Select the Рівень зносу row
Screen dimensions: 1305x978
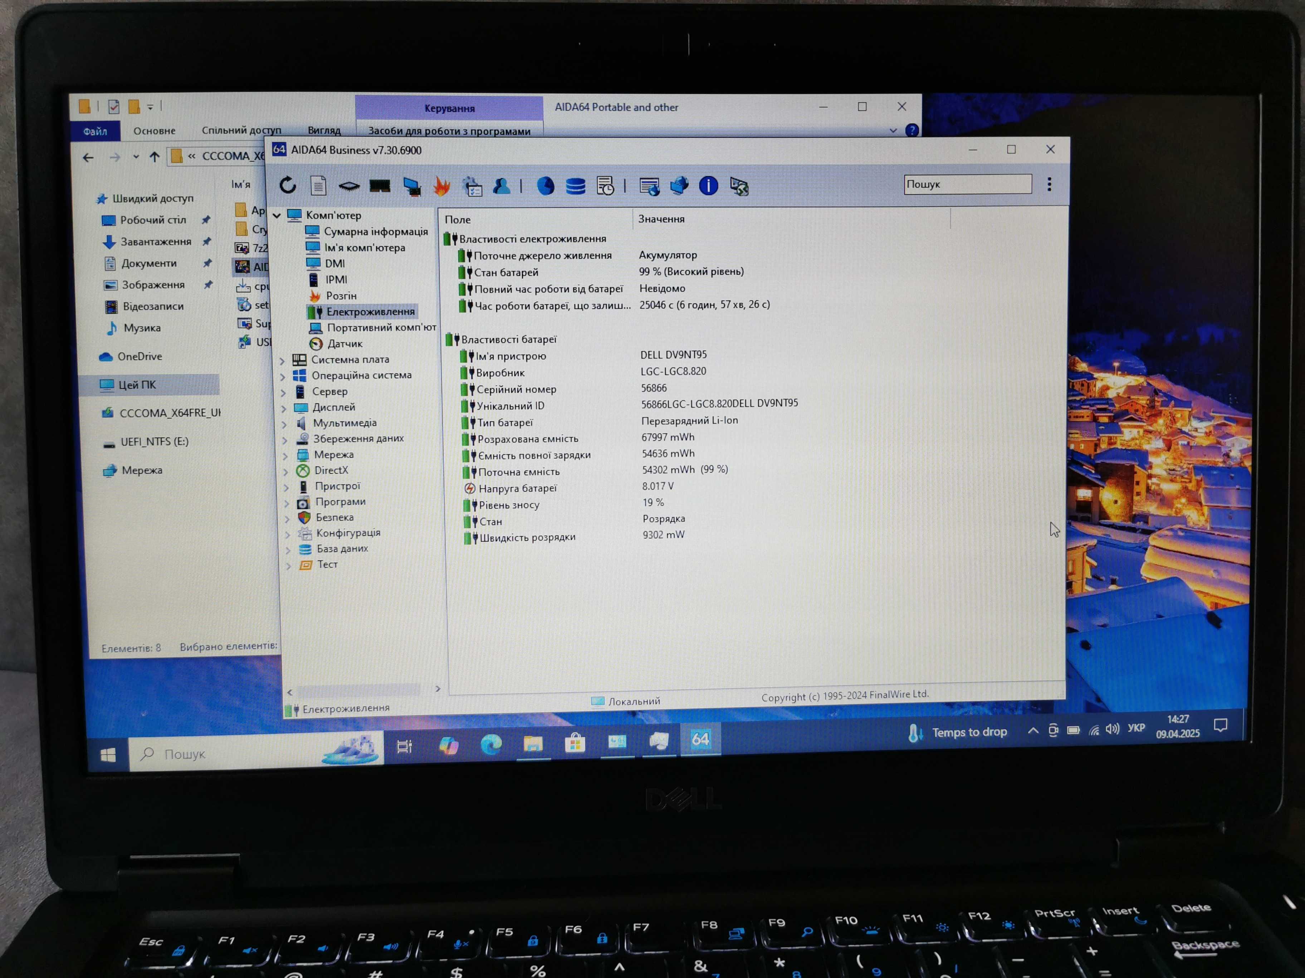(x=509, y=505)
